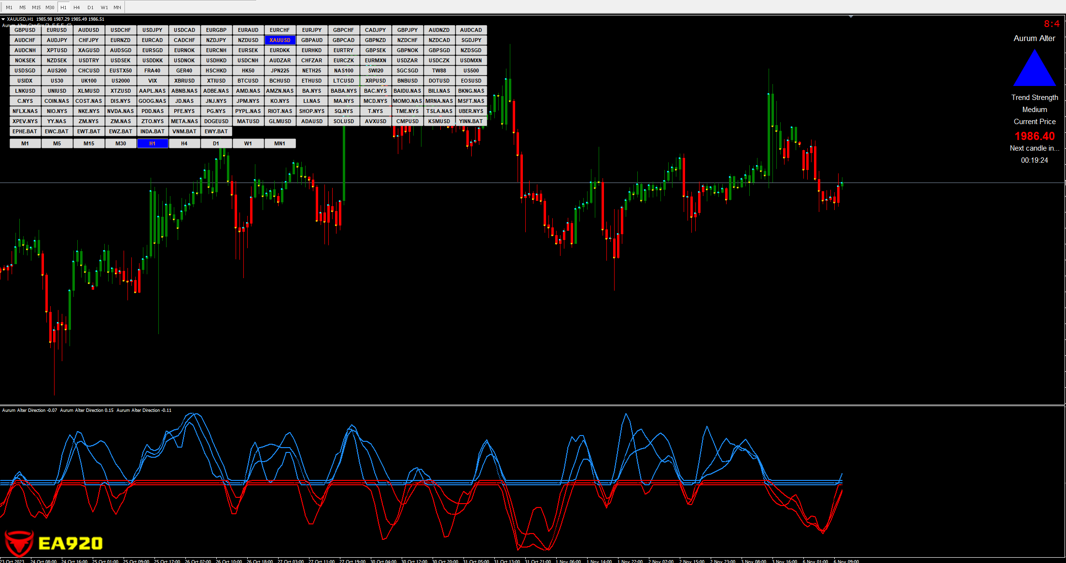Viewport: 1066px width, 563px height.
Task: Select the W1 toolbar timeframe
Action: coord(104,7)
